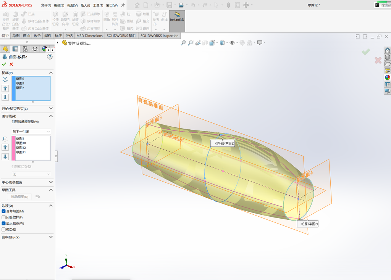Expand 曲率显示(Y) section

point(51,237)
